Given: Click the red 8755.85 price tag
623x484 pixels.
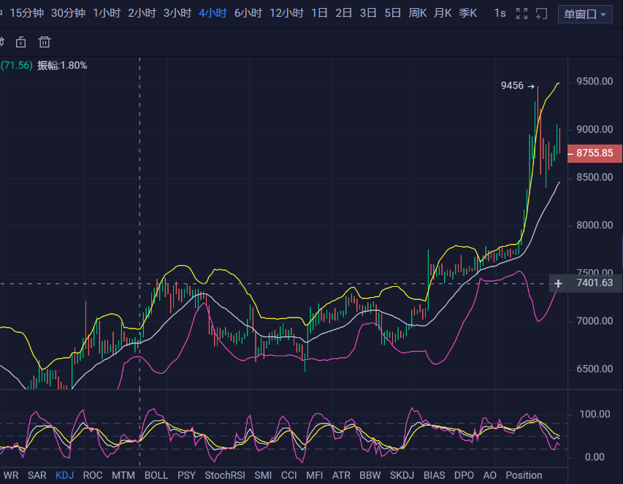Looking at the screenshot, I should coord(595,153).
